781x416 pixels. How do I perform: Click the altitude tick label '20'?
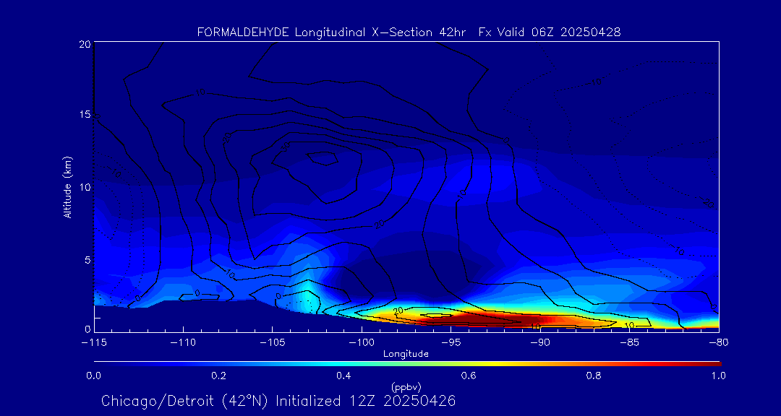[x=84, y=44]
